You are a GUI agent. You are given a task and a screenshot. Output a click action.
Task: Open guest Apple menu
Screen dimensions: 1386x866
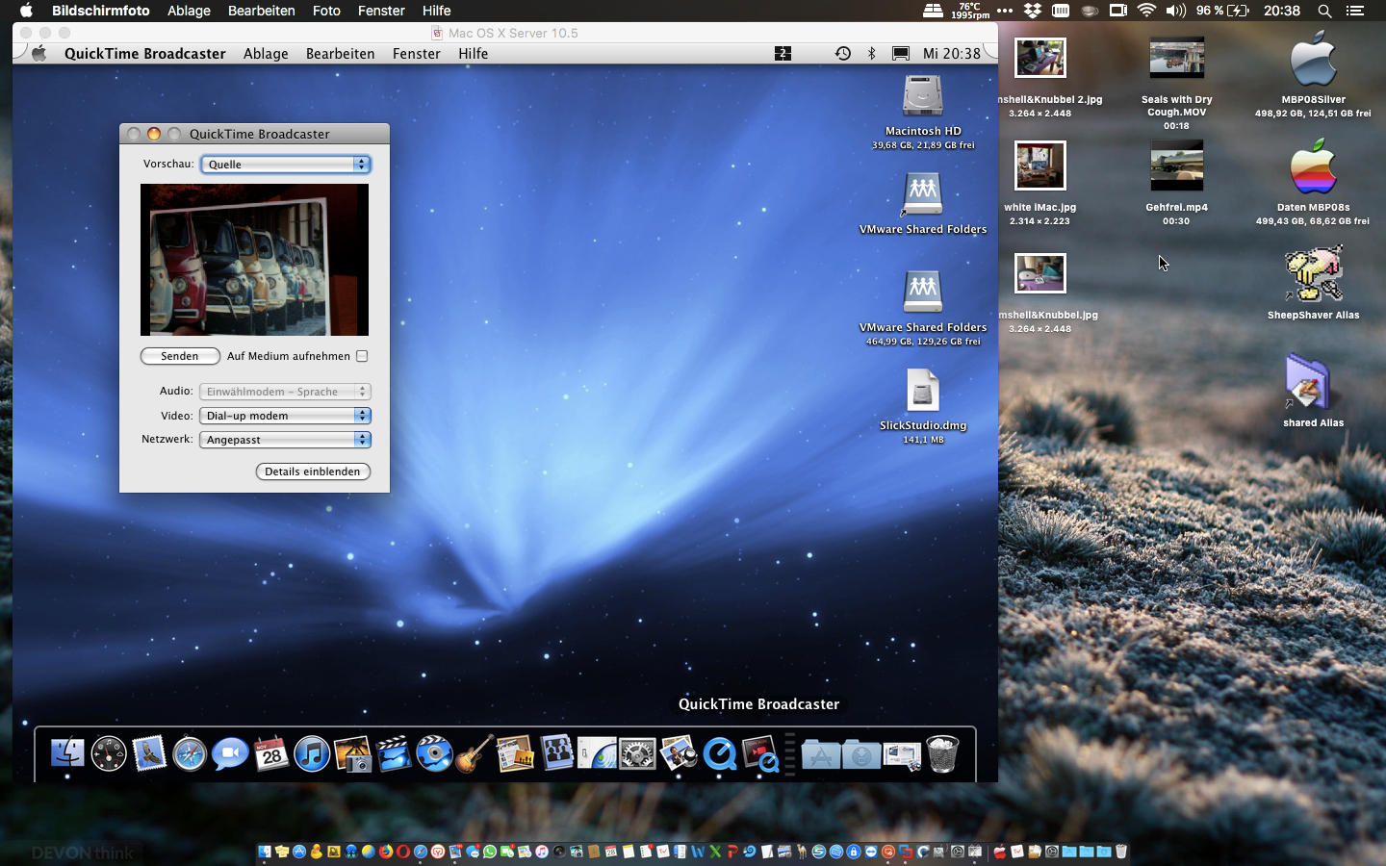(39, 54)
